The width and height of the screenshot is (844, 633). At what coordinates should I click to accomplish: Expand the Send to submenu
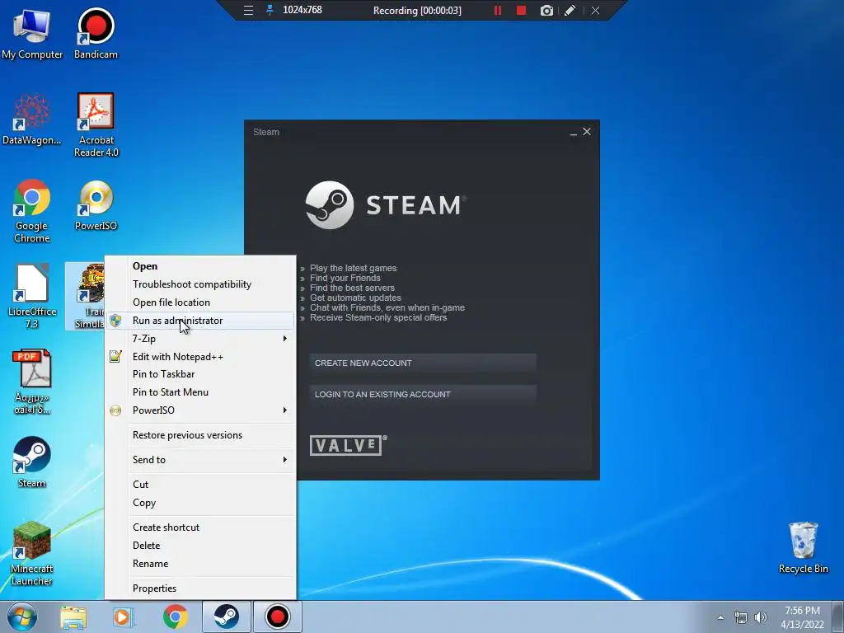[200, 460]
